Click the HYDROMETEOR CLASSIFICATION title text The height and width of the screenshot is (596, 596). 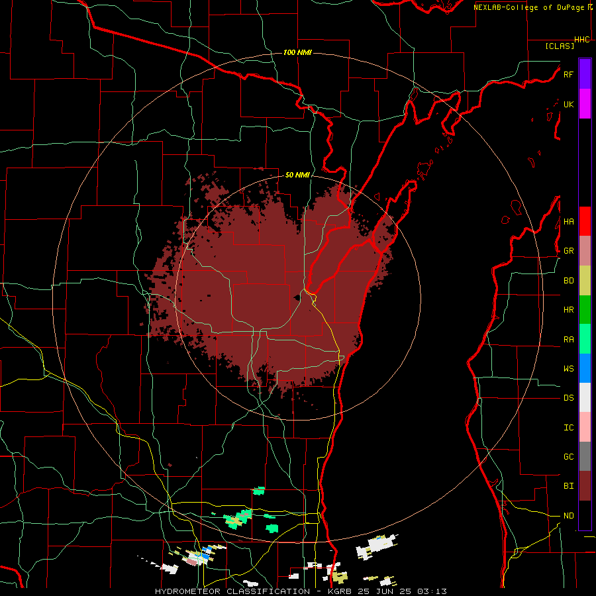(232, 591)
